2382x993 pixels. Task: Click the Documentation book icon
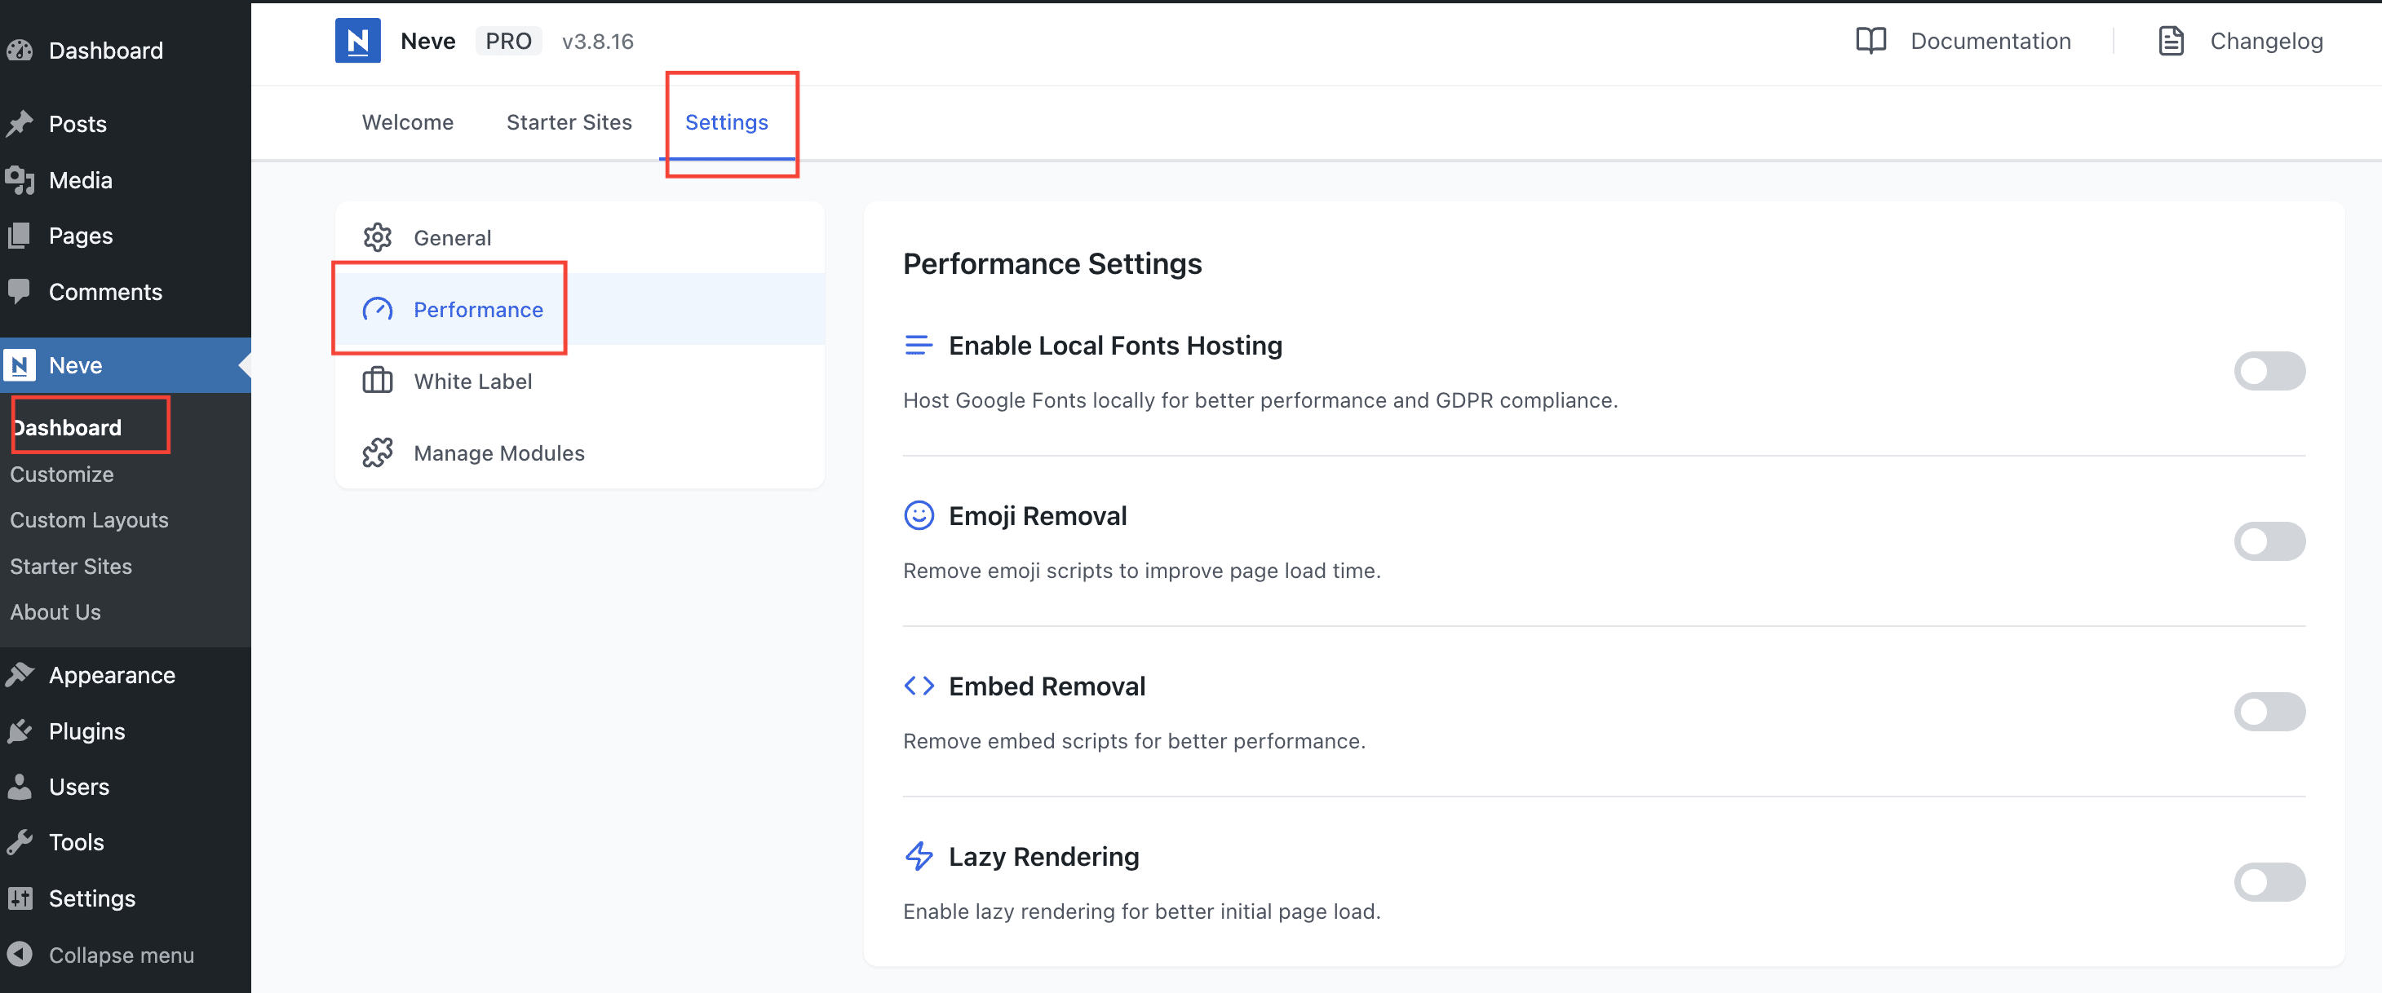(x=1870, y=41)
